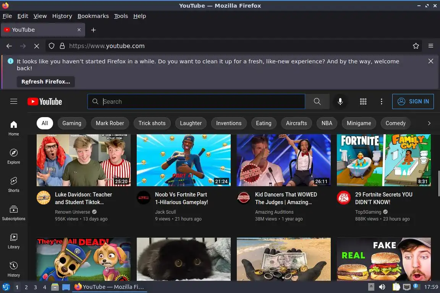This screenshot has width=440, height=293.
Task: Open Subscriptions in the sidebar
Action: pos(13,213)
